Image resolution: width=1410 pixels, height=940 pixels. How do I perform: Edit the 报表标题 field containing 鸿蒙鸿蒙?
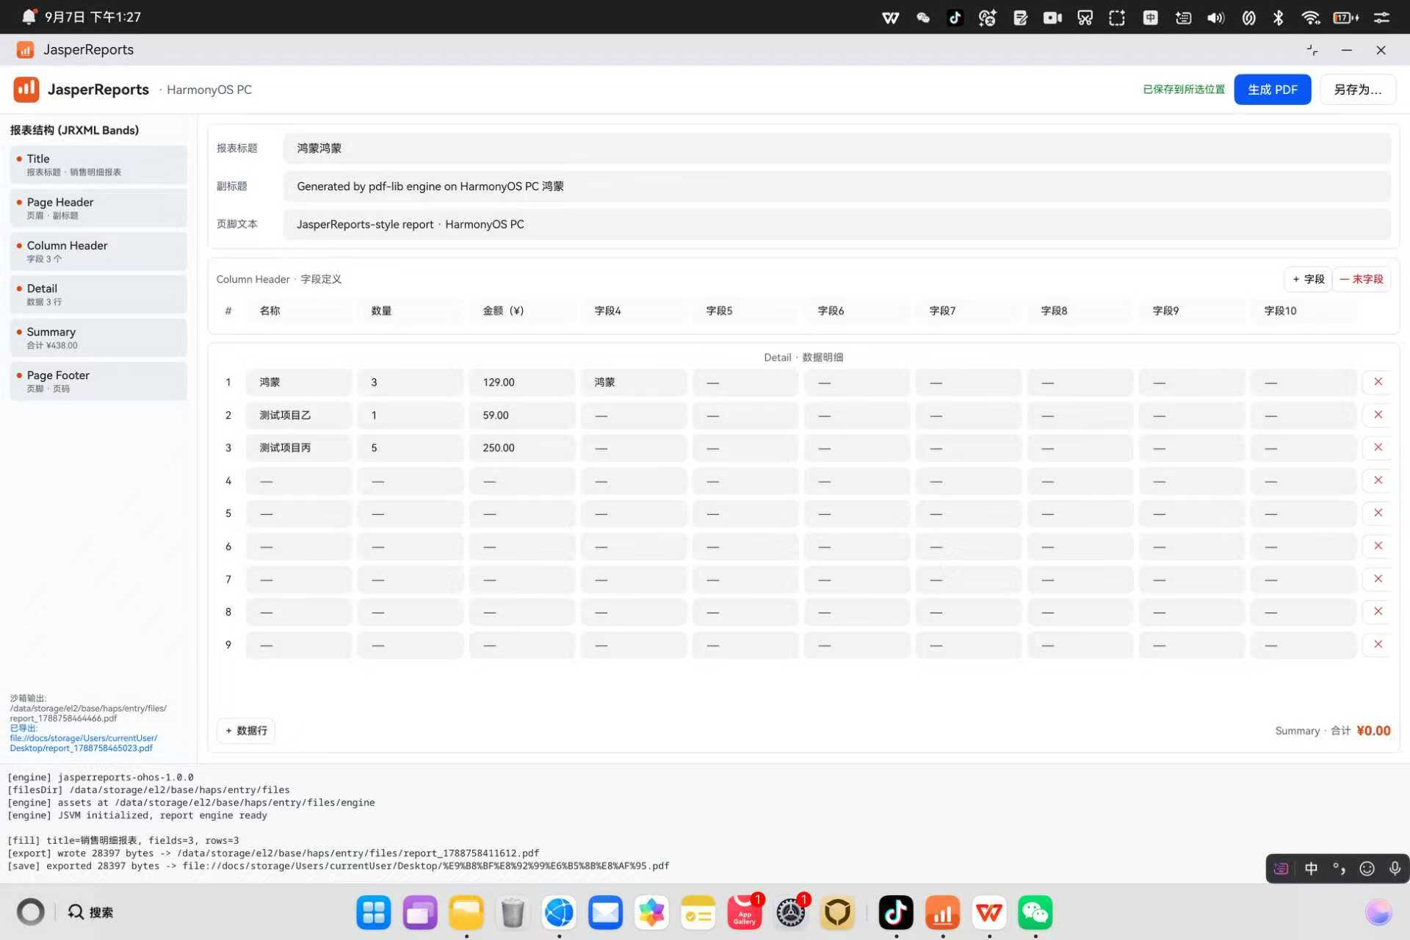tap(837, 148)
